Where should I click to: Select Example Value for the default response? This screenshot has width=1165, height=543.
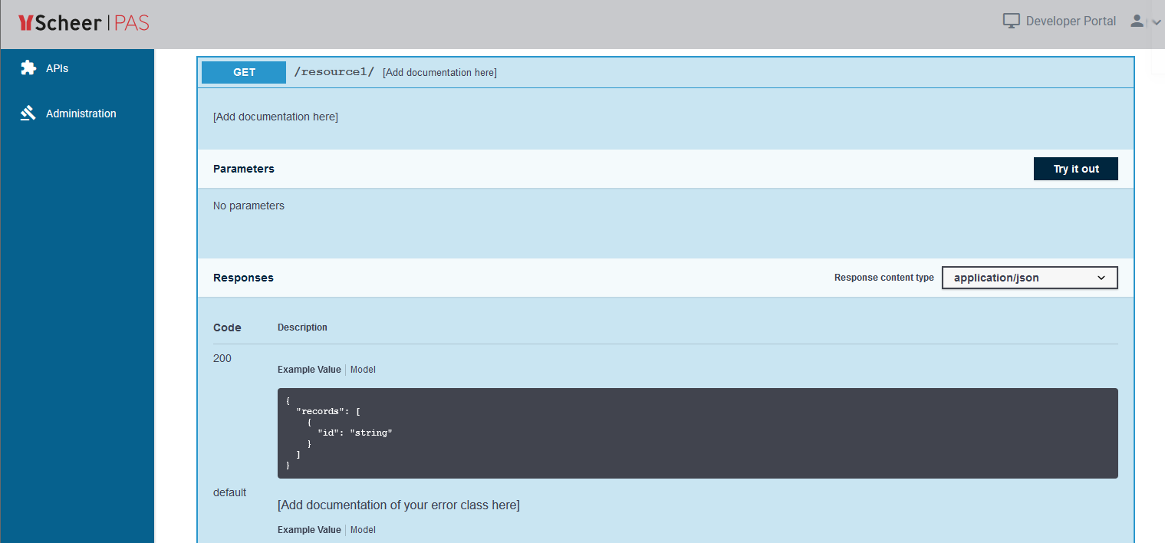(308, 530)
